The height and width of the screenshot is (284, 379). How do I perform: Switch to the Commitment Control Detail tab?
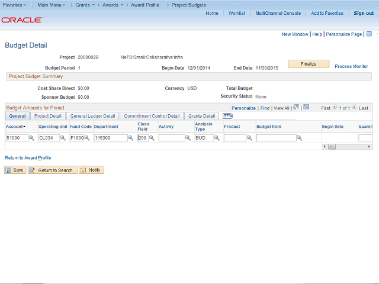pos(152,116)
